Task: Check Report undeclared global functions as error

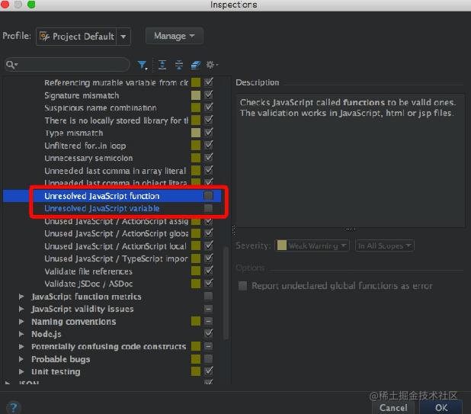Action: 242,286
